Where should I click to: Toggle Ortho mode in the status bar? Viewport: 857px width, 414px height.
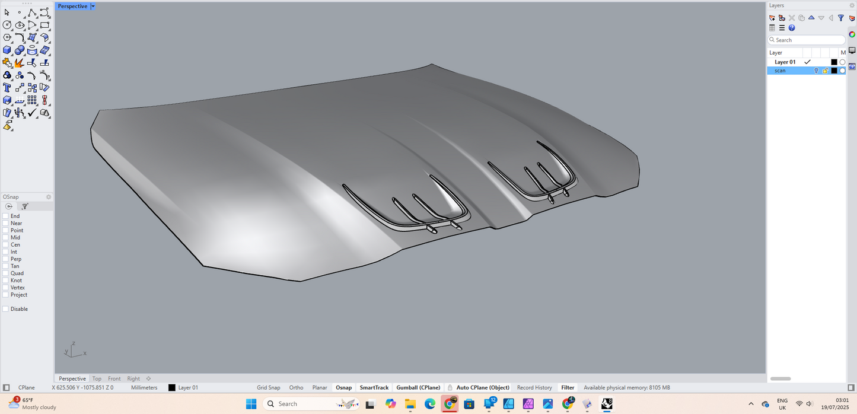(296, 387)
